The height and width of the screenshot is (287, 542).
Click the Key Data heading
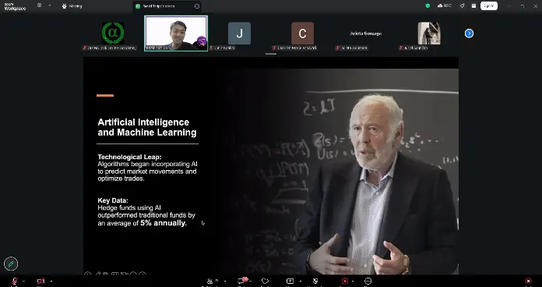click(x=113, y=200)
